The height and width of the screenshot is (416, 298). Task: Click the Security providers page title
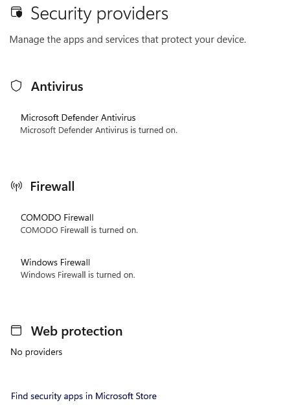pyautogui.click(x=99, y=14)
